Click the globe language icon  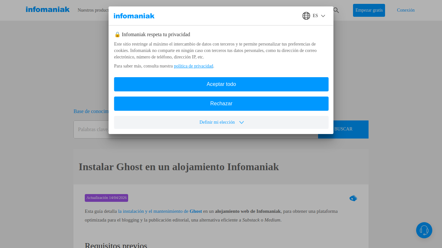point(306,16)
